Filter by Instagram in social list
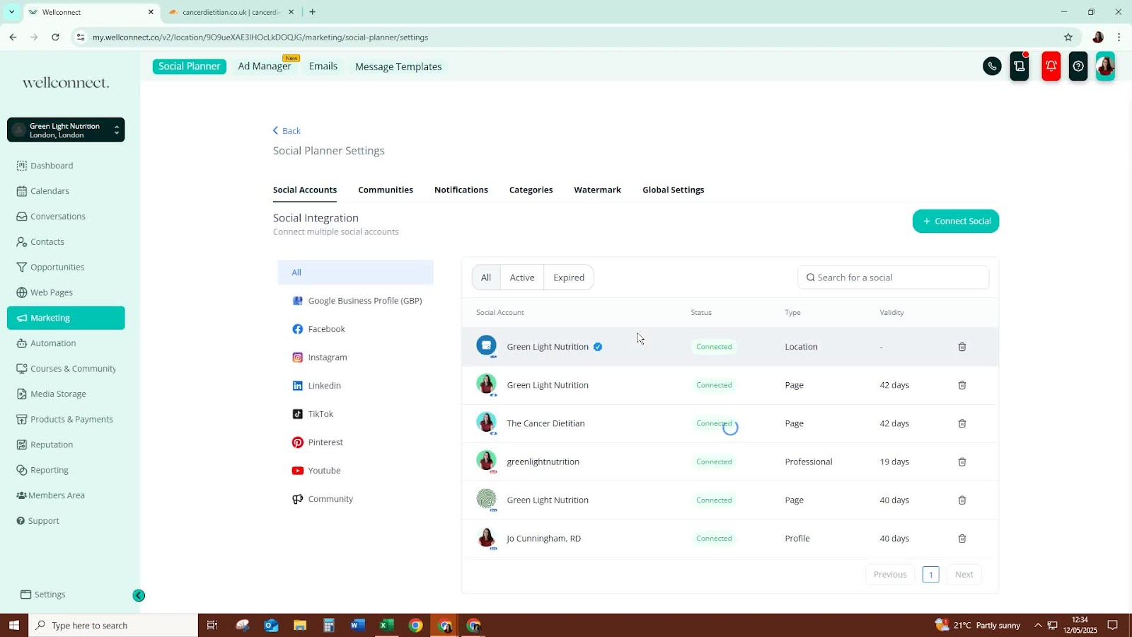This screenshot has width=1132, height=637. 327,357
